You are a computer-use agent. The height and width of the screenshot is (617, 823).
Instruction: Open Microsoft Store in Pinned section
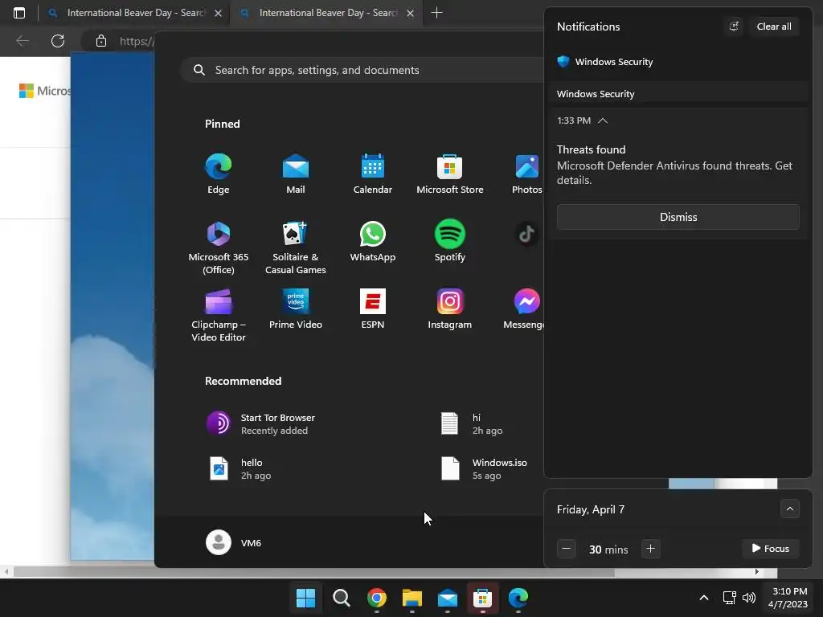(x=450, y=174)
